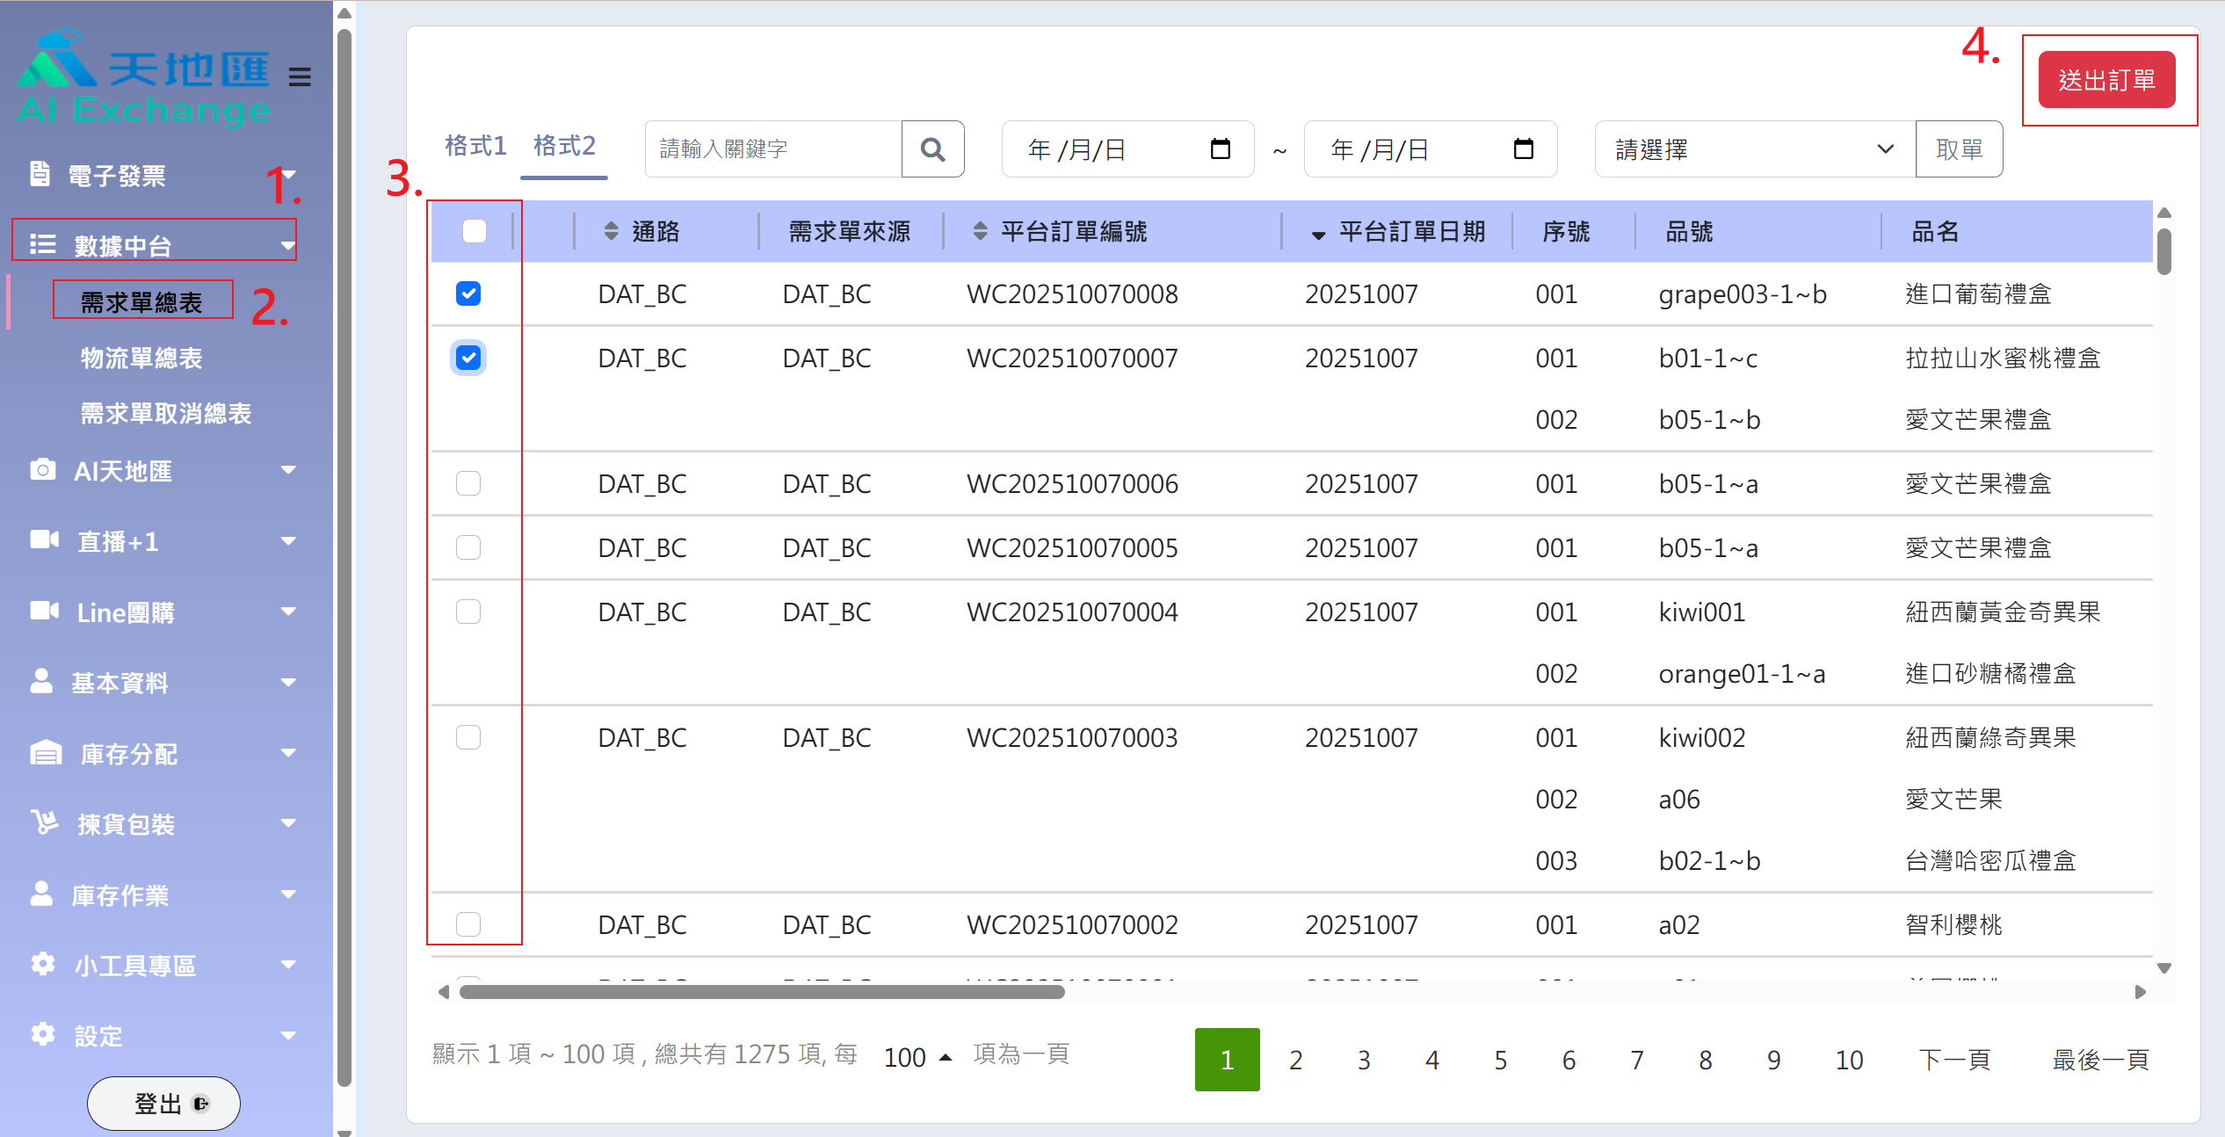The image size is (2225, 1137).
Task: Uncheck order WC202510070008 checkbox
Action: 468,293
